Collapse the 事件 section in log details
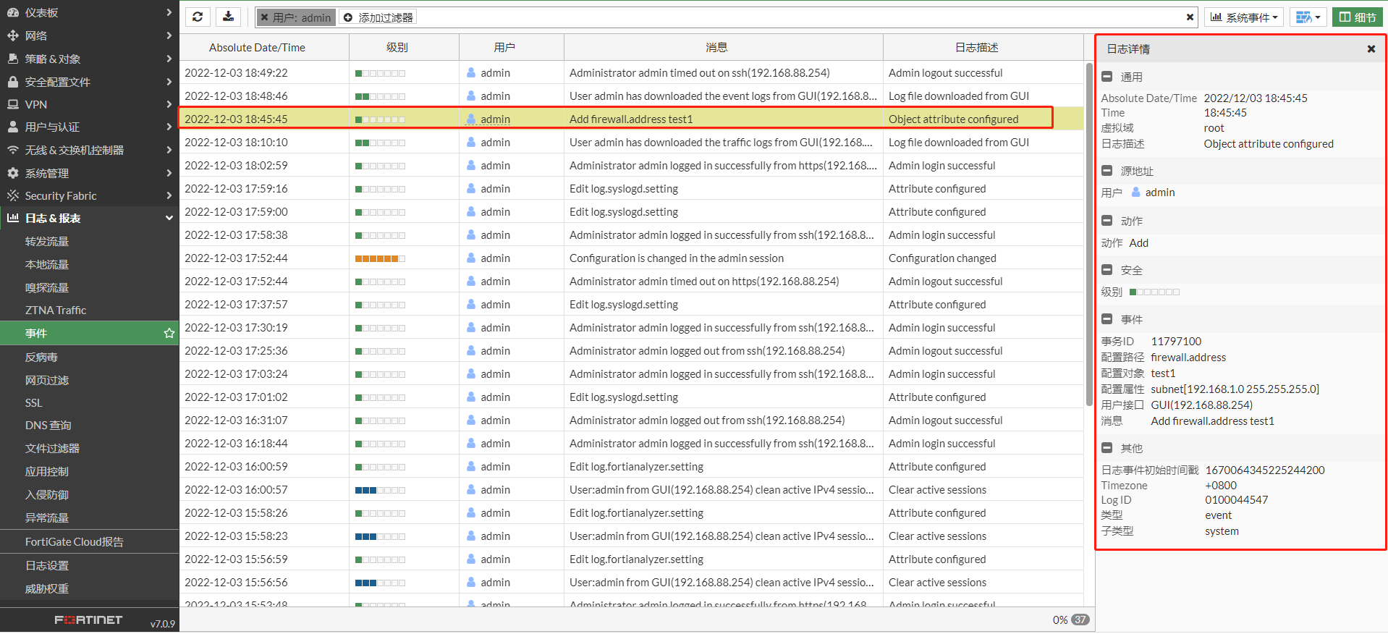1388x634 pixels. click(1107, 319)
